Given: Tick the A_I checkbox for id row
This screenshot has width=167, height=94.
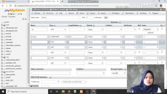Looking at the screenshot, I should [162, 29].
